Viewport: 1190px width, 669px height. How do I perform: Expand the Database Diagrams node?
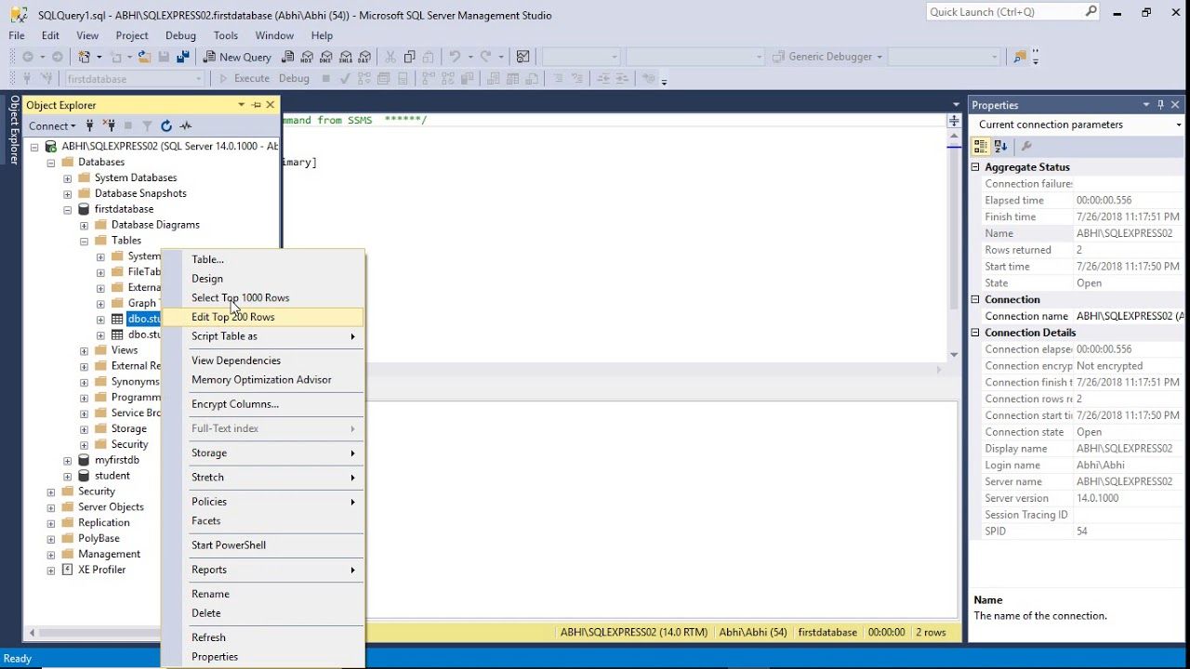coord(85,226)
